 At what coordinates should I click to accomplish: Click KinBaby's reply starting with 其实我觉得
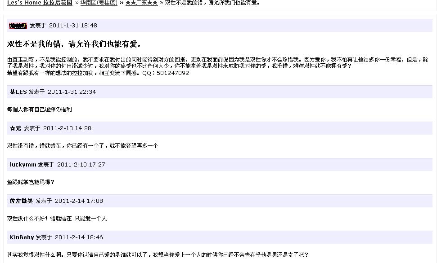pyautogui.click(x=158, y=255)
